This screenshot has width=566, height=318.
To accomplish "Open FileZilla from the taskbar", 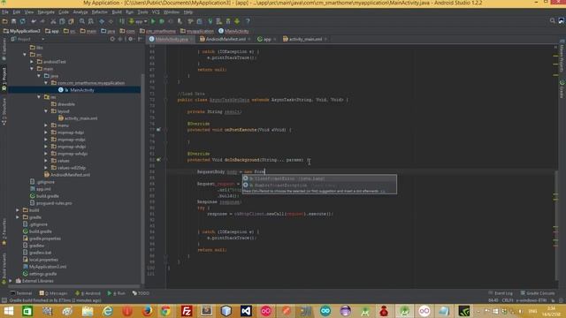I will coord(187,311).
